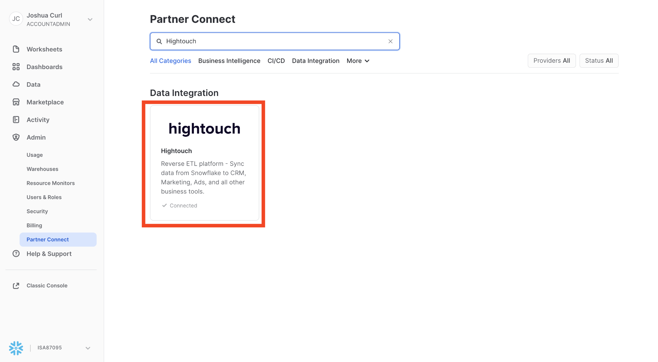Click the Hightouch integration card
This screenshot has height=362, width=658.
pos(204,163)
